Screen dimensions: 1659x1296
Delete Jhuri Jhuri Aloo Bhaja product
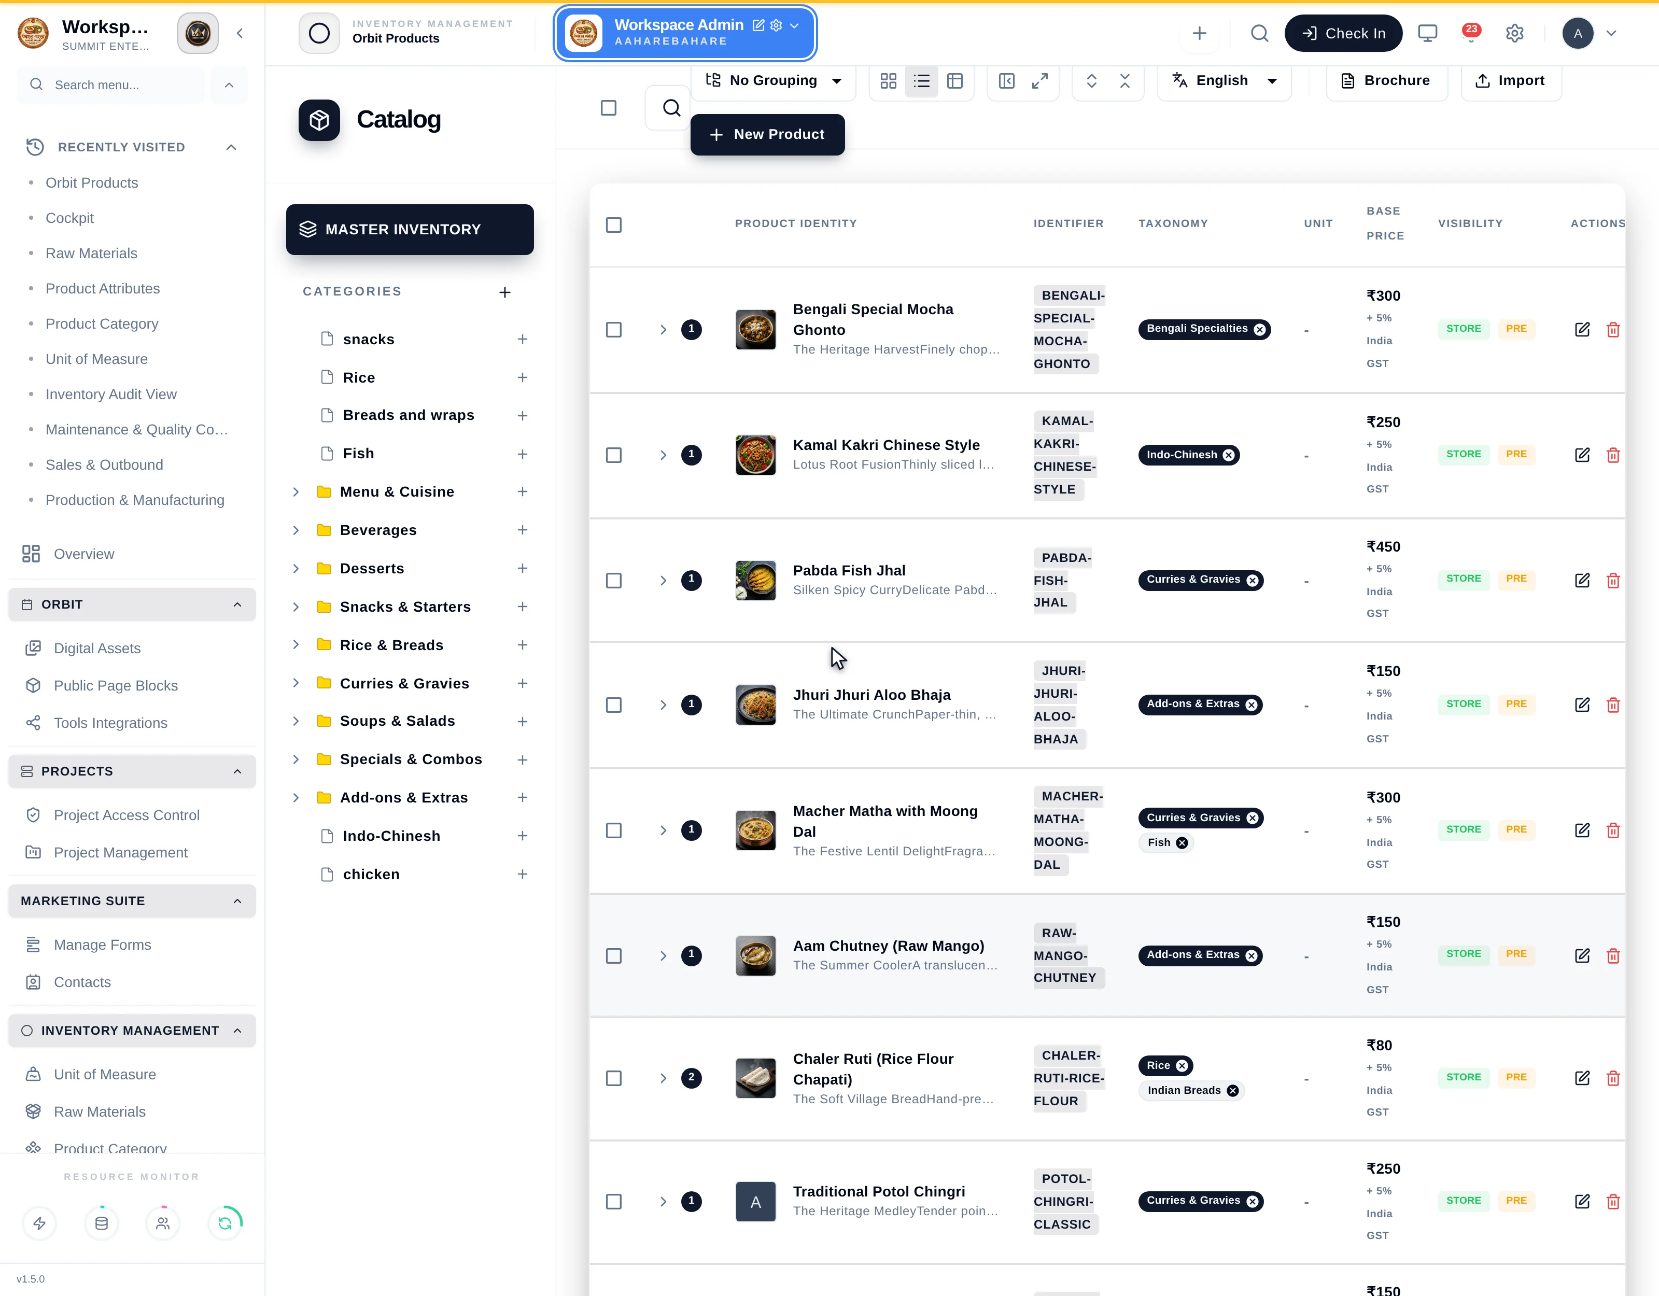(x=1613, y=705)
